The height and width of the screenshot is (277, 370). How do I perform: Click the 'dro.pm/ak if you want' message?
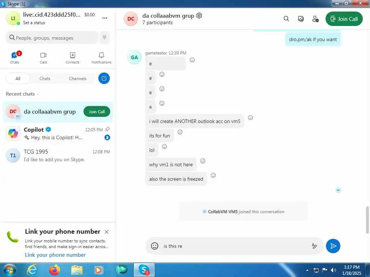tap(313, 39)
